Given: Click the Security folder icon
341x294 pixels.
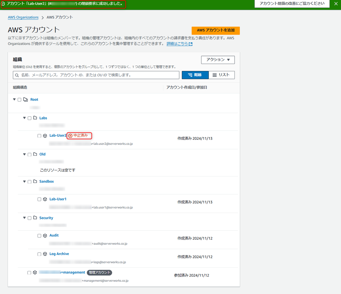Looking at the screenshot, I should click(35, 218).
